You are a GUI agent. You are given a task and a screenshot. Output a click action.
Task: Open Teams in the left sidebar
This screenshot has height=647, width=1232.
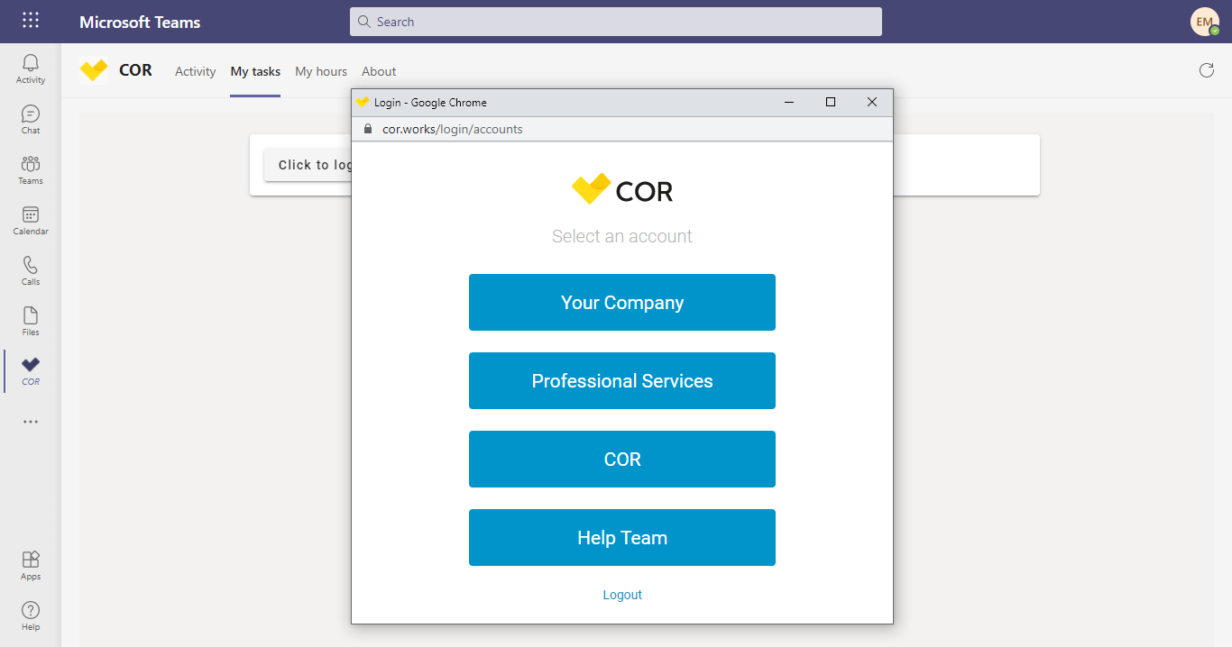[x=31, y=169]
